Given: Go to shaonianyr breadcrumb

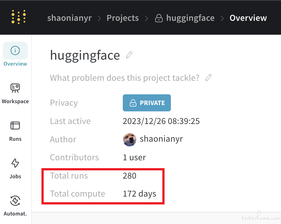Looking at the screenshot, I should (69, 18).
